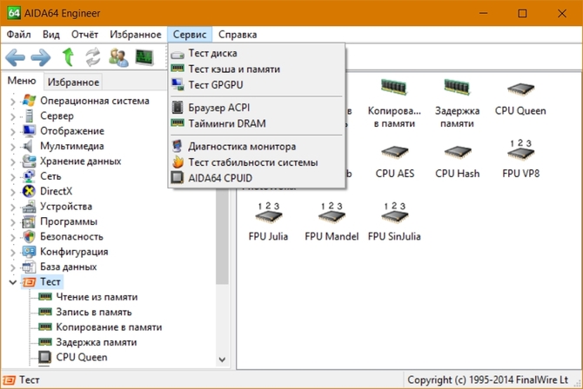Click the green monitor toolbar icon
583x389 pixels.
(144, 57)
